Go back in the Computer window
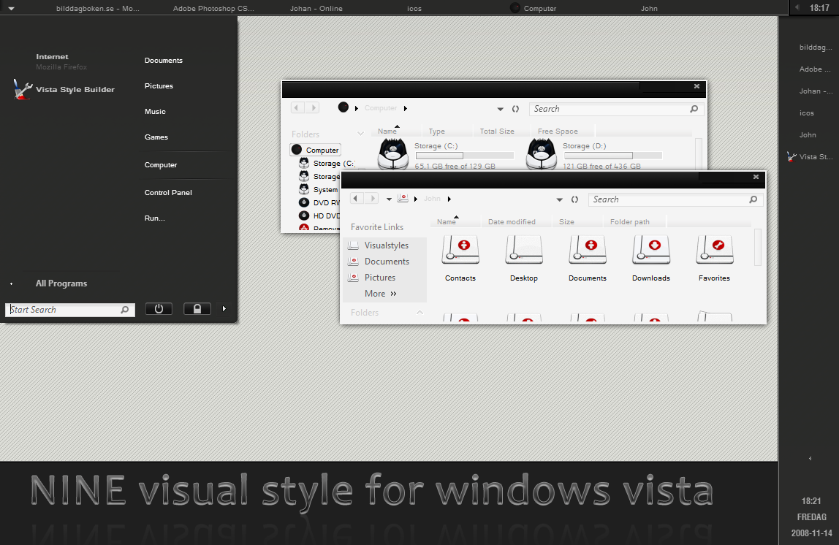839x545 pixels. (x=297, y=108)
